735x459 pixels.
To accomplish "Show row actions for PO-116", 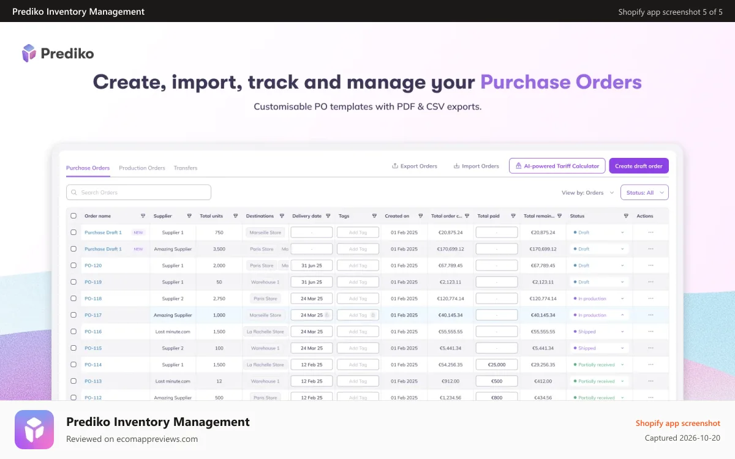I will [650, 332].
